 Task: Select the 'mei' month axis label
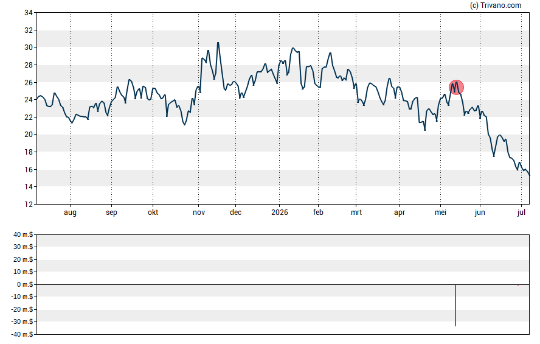tap(440, 212)
